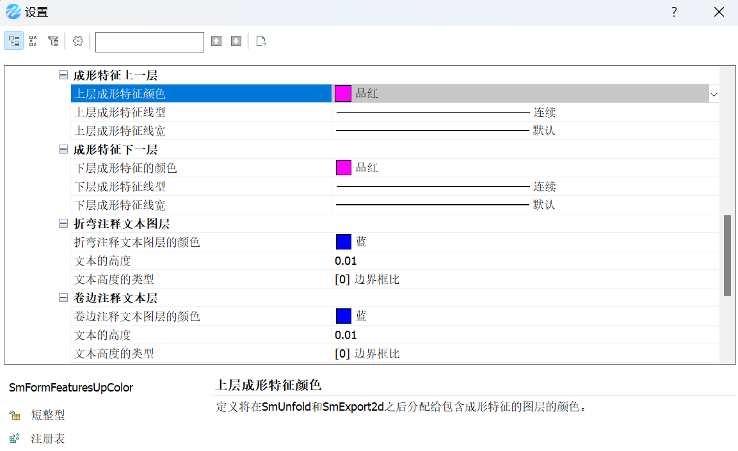
Task: Switch to categorized view icon
Action: (14, 42)
